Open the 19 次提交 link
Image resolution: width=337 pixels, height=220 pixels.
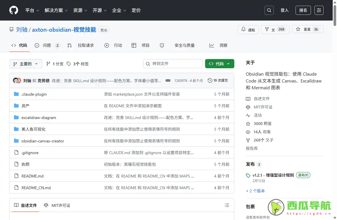218,80
